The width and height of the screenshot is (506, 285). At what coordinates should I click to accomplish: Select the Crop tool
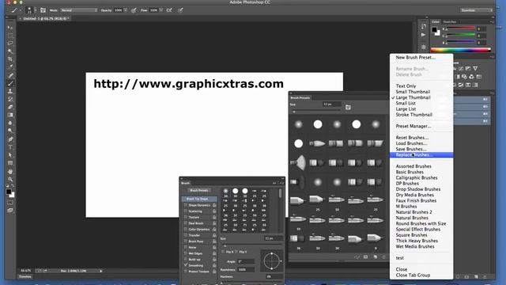coord(10,59)
